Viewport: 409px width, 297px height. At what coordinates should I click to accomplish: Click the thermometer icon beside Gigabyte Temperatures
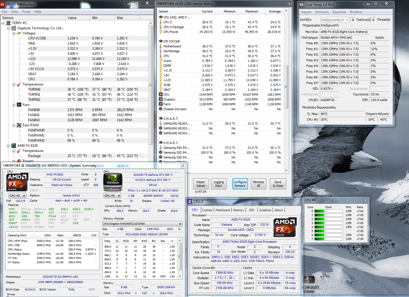[x=19, y=84]
